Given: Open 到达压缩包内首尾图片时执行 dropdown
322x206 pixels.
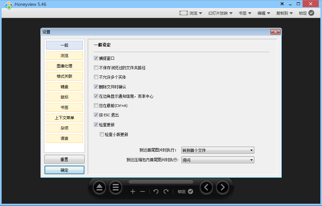Looking at the screenshot, I should (218, 160).
